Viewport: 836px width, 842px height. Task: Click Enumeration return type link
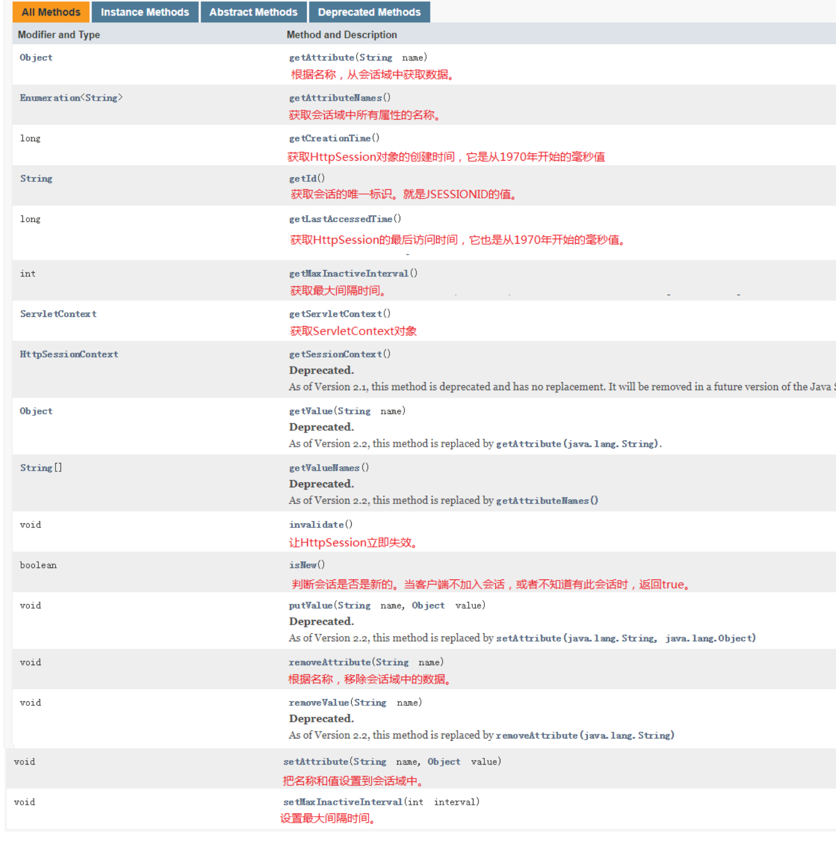[x=50, y=98]
